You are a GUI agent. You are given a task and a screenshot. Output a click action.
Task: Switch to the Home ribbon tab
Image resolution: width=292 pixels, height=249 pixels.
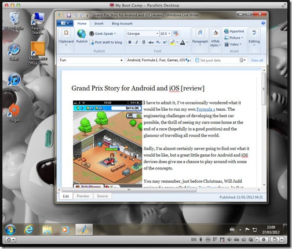(82, 23)
